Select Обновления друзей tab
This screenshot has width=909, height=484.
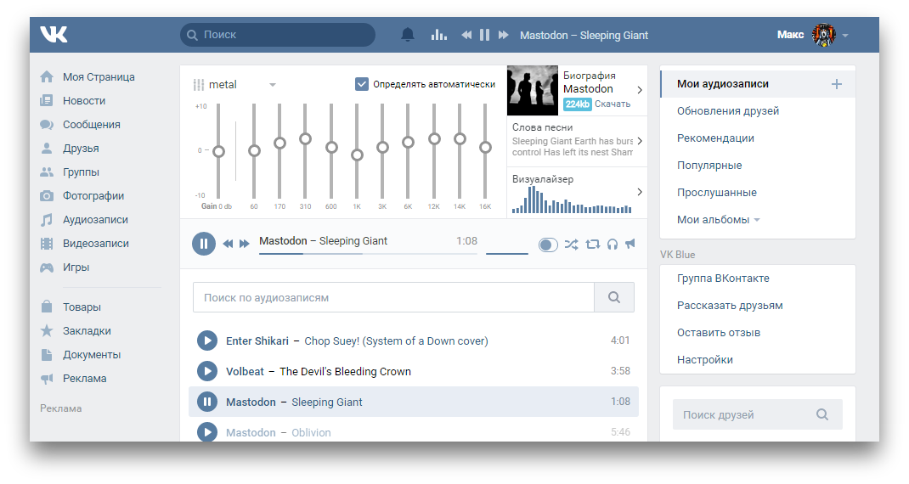pyautogui.click(x=728, y=110)
